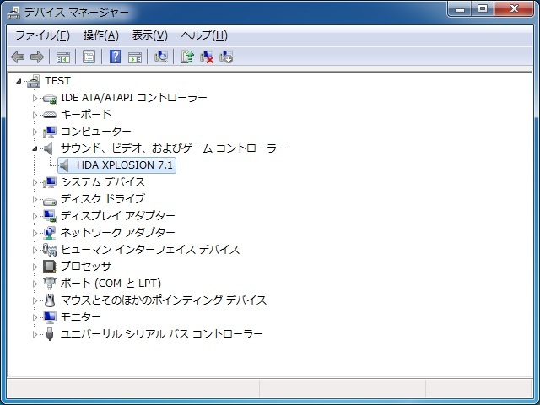540x405 pixels.
Task: Click the USB plug icon ユニバーサル シリアル バス
Action: [x=50, y=334]
